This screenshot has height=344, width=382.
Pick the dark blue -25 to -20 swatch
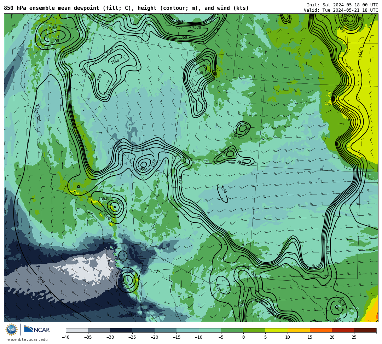[x=144, y=330]
